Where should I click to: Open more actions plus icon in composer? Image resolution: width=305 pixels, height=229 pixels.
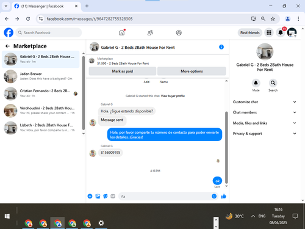90,196
